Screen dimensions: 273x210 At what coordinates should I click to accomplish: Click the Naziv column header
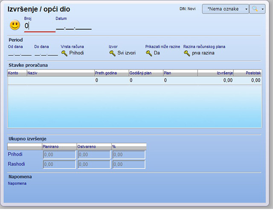click(61, 73)
